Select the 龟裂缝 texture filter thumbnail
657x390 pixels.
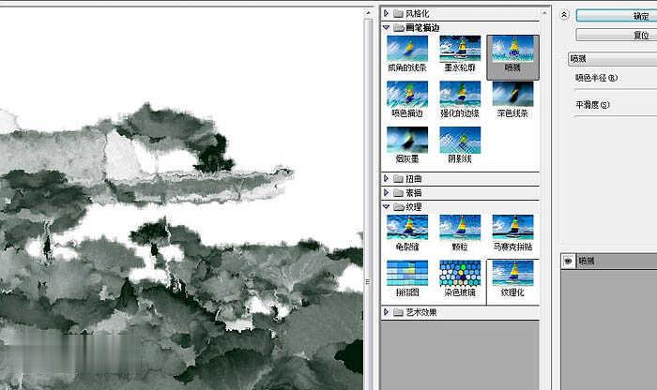(x=407, y=228)
